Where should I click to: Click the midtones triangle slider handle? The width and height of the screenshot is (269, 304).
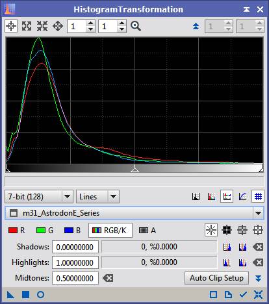pos(134,170)
